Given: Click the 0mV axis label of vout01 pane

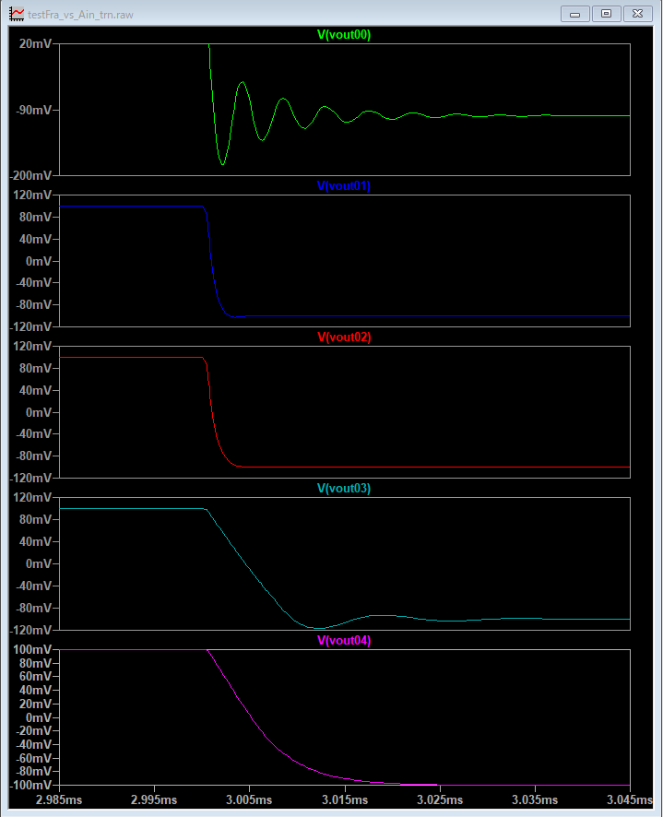Looking at the screenshot, I should coord(39,261).
